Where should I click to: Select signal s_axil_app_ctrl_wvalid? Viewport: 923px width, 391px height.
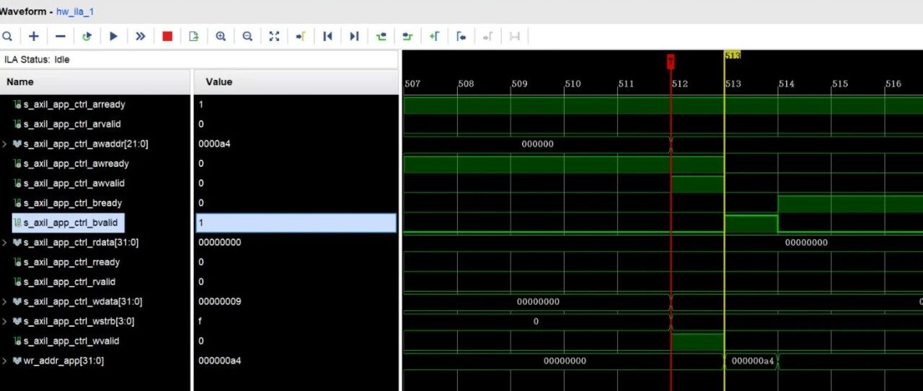pos(71,341)
